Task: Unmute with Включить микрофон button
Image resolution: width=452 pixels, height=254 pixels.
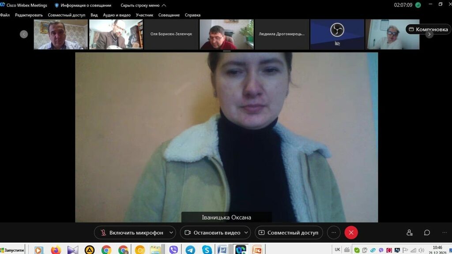Action: pyautogui.click(x=132, y=232)
